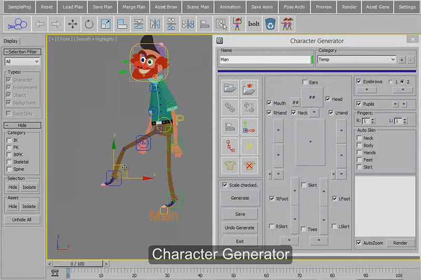The image size is (421, 280).
Task: Click the shirt with red X icon
Action: coord(249,165)
